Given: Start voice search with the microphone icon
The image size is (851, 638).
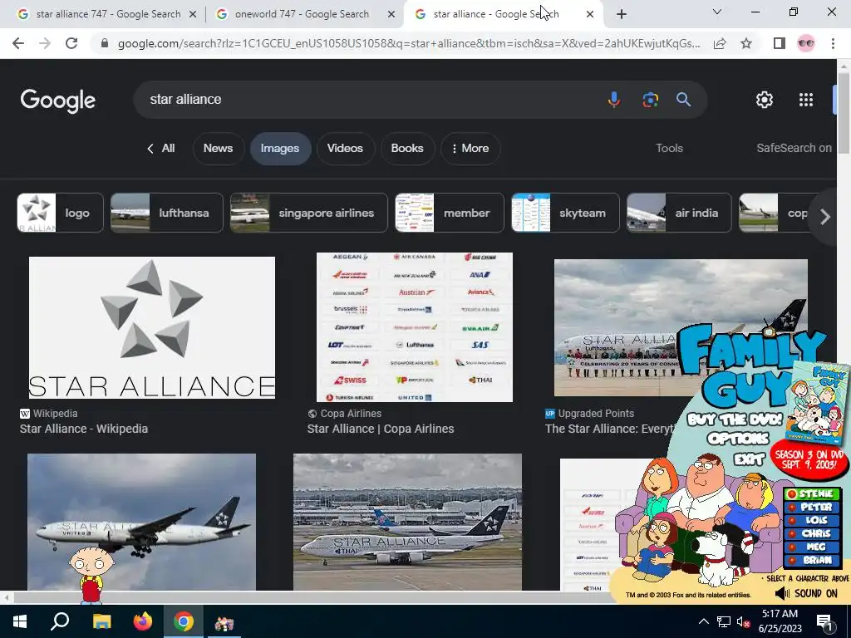Looking at the screenshot, I should pyautogui.click(x=614, y=100).
